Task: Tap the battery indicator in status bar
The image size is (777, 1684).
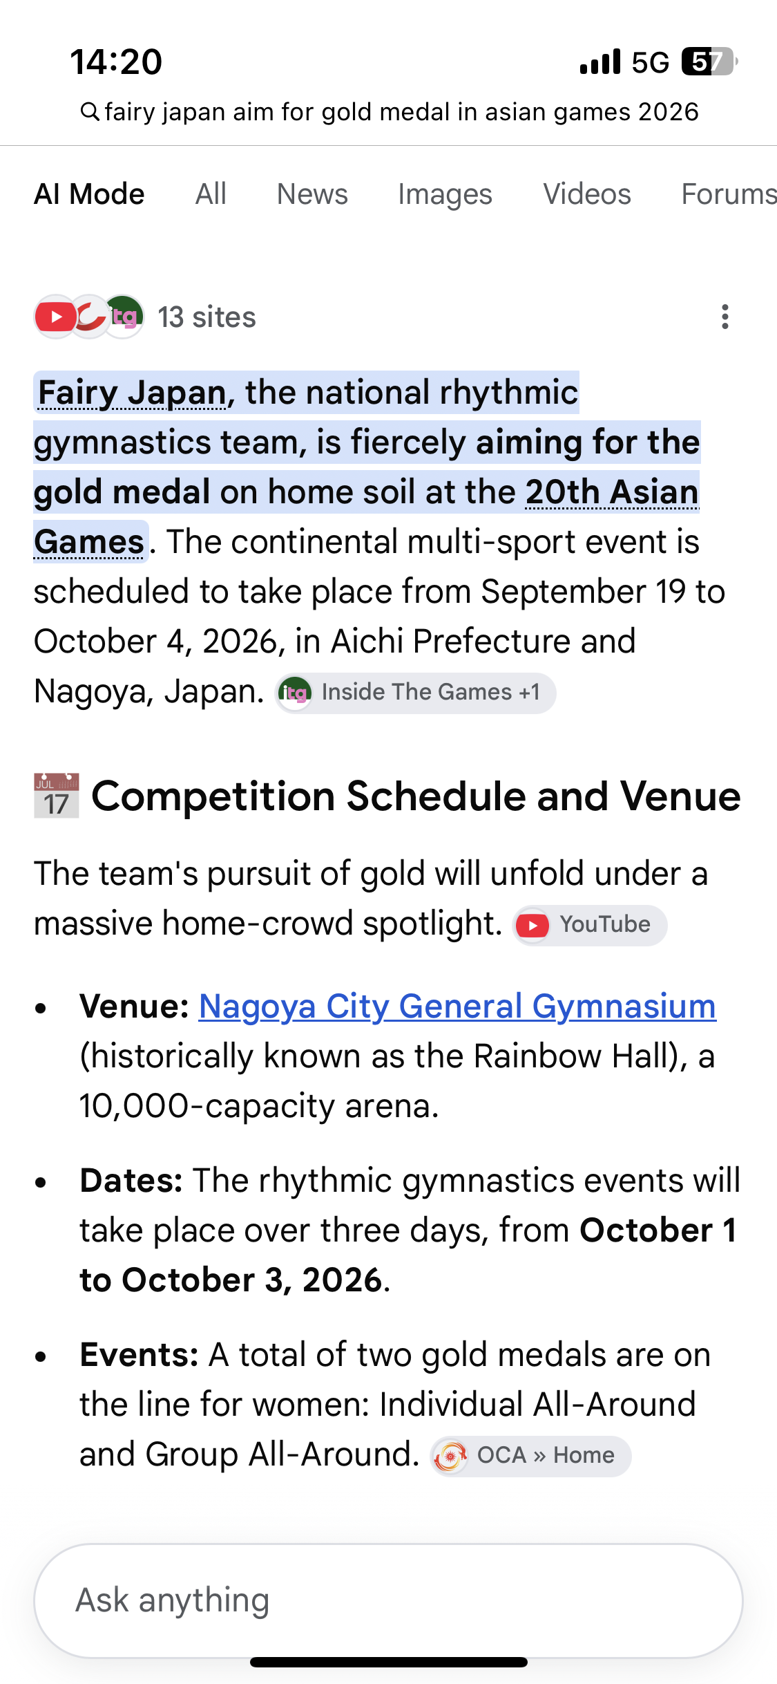Action: coord(709,62)
